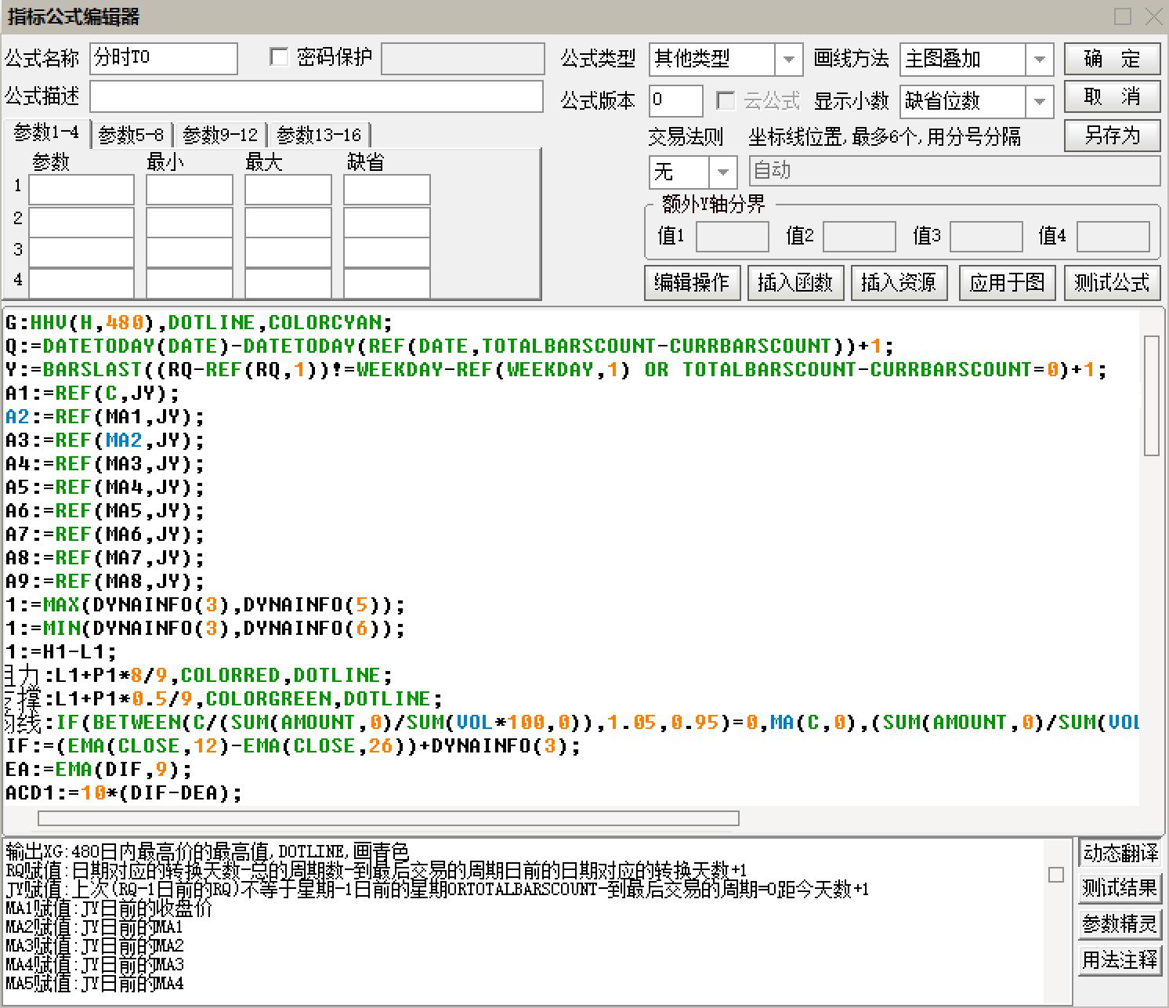Click row 2 缺省 field
Viewport: 1169px width, 1008px height.
point(387,221)
